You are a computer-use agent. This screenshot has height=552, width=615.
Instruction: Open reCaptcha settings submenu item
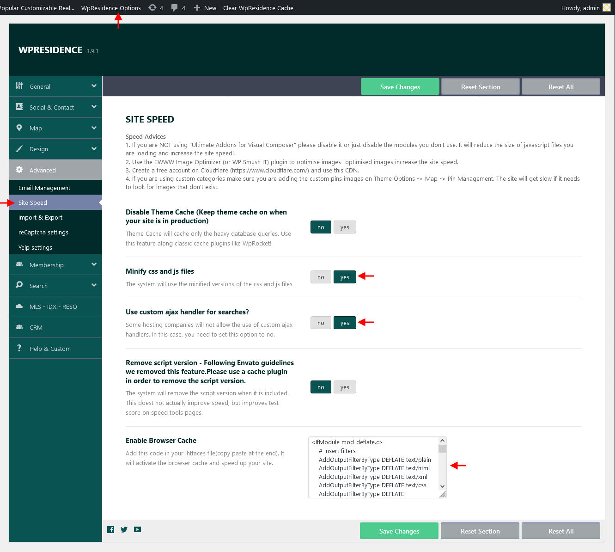point(55,232)
